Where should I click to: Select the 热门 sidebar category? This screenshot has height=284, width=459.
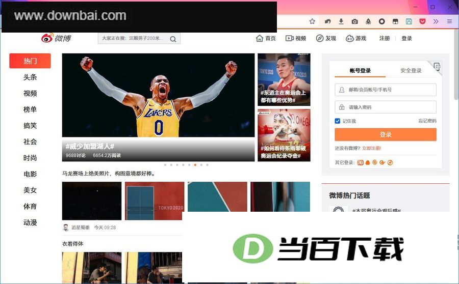(x=30, y=61)
